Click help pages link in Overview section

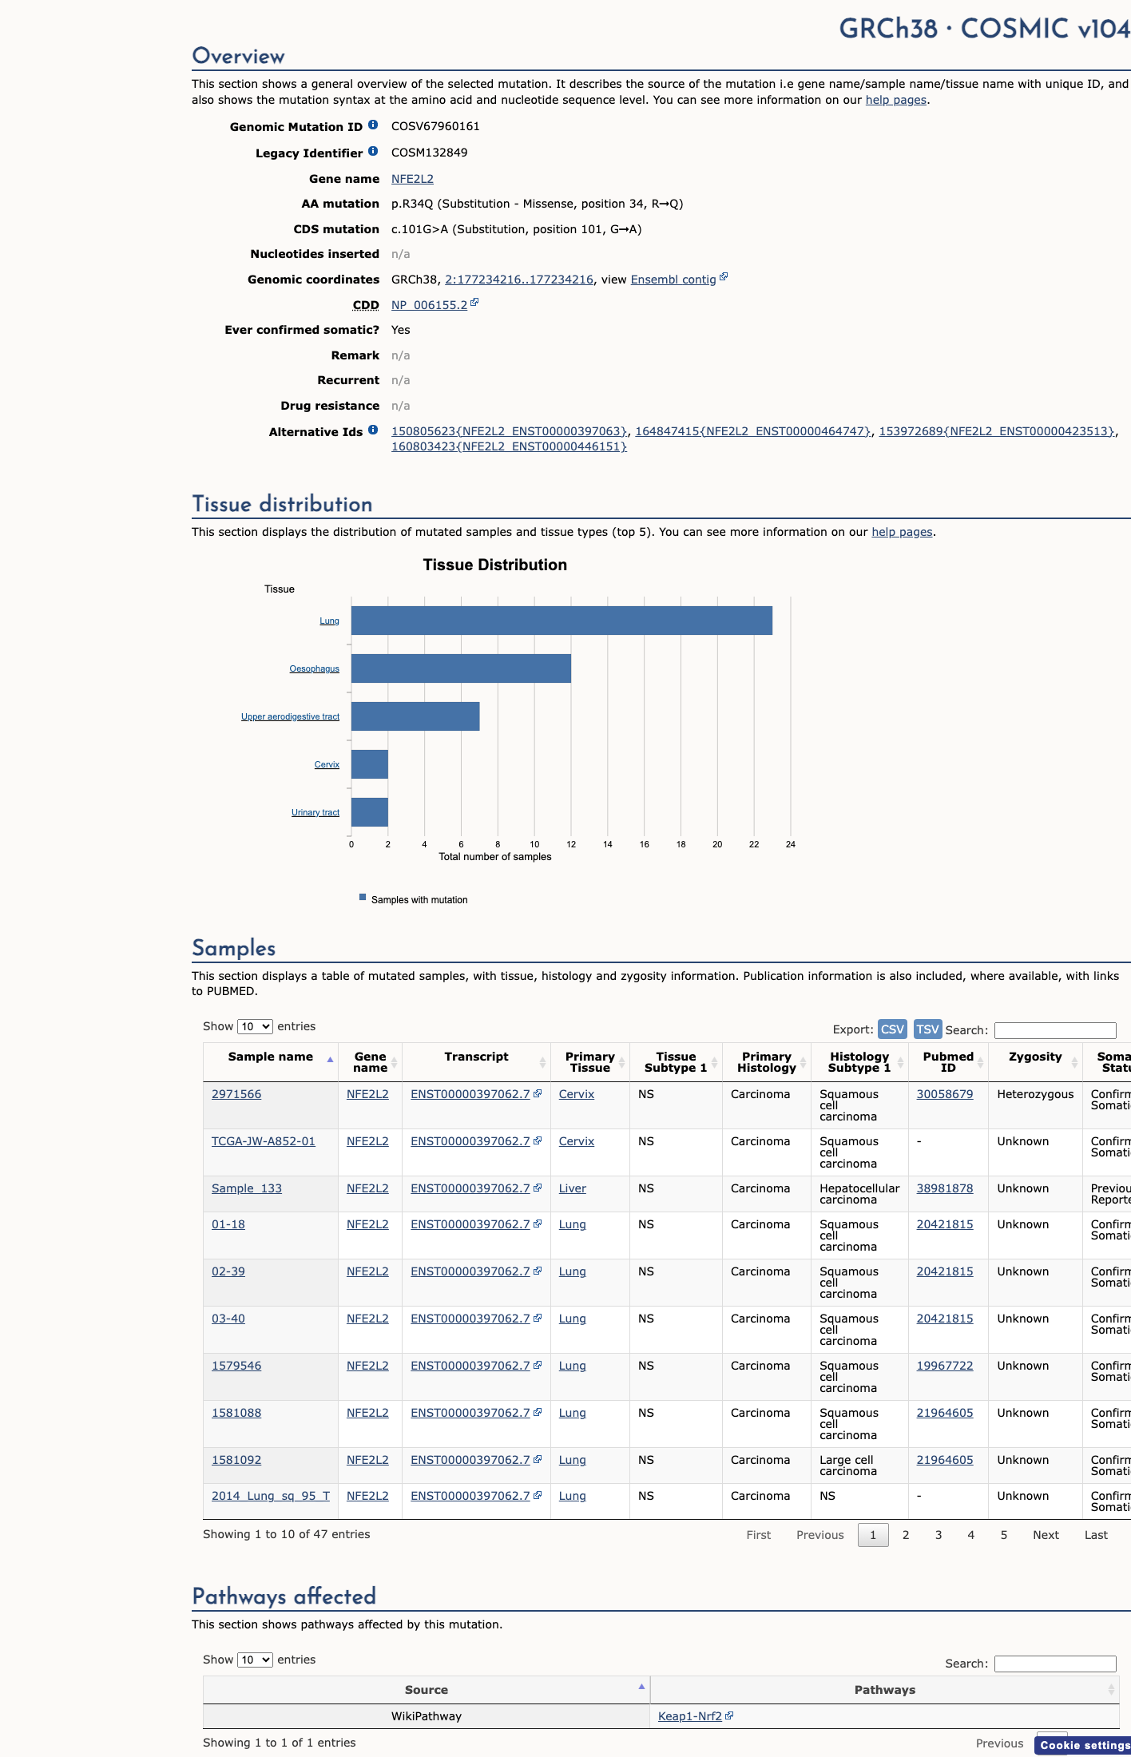(896, 100)
